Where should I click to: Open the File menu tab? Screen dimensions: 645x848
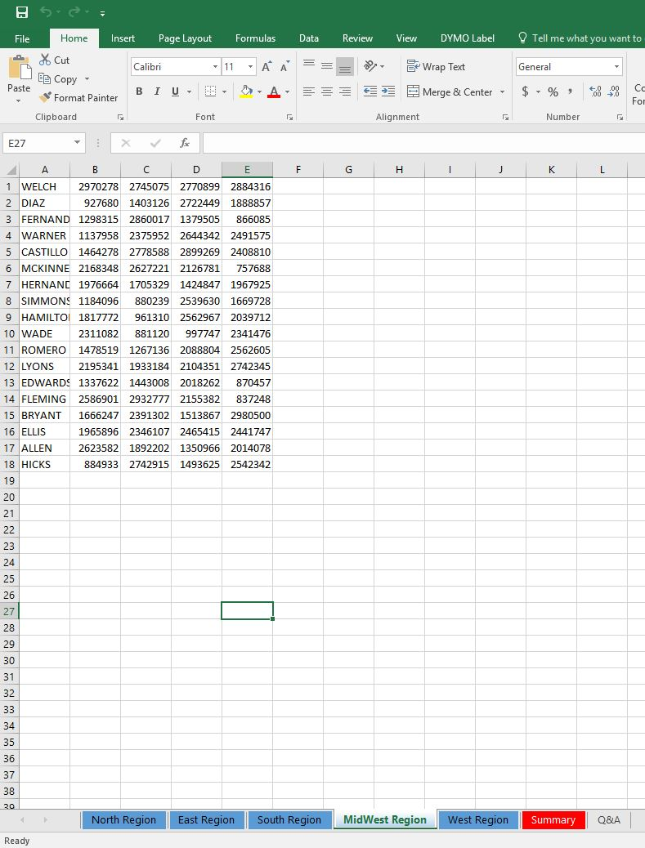coord(22,38)
